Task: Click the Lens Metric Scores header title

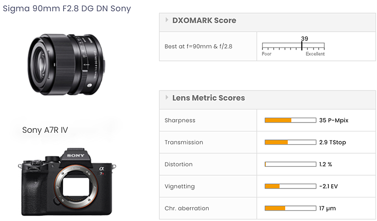Action: pyautogui.click(x=208, y=98)
